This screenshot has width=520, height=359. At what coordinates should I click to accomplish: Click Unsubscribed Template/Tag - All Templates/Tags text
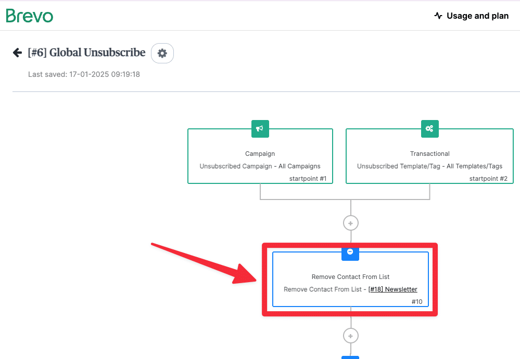click(x=430, y=166)
